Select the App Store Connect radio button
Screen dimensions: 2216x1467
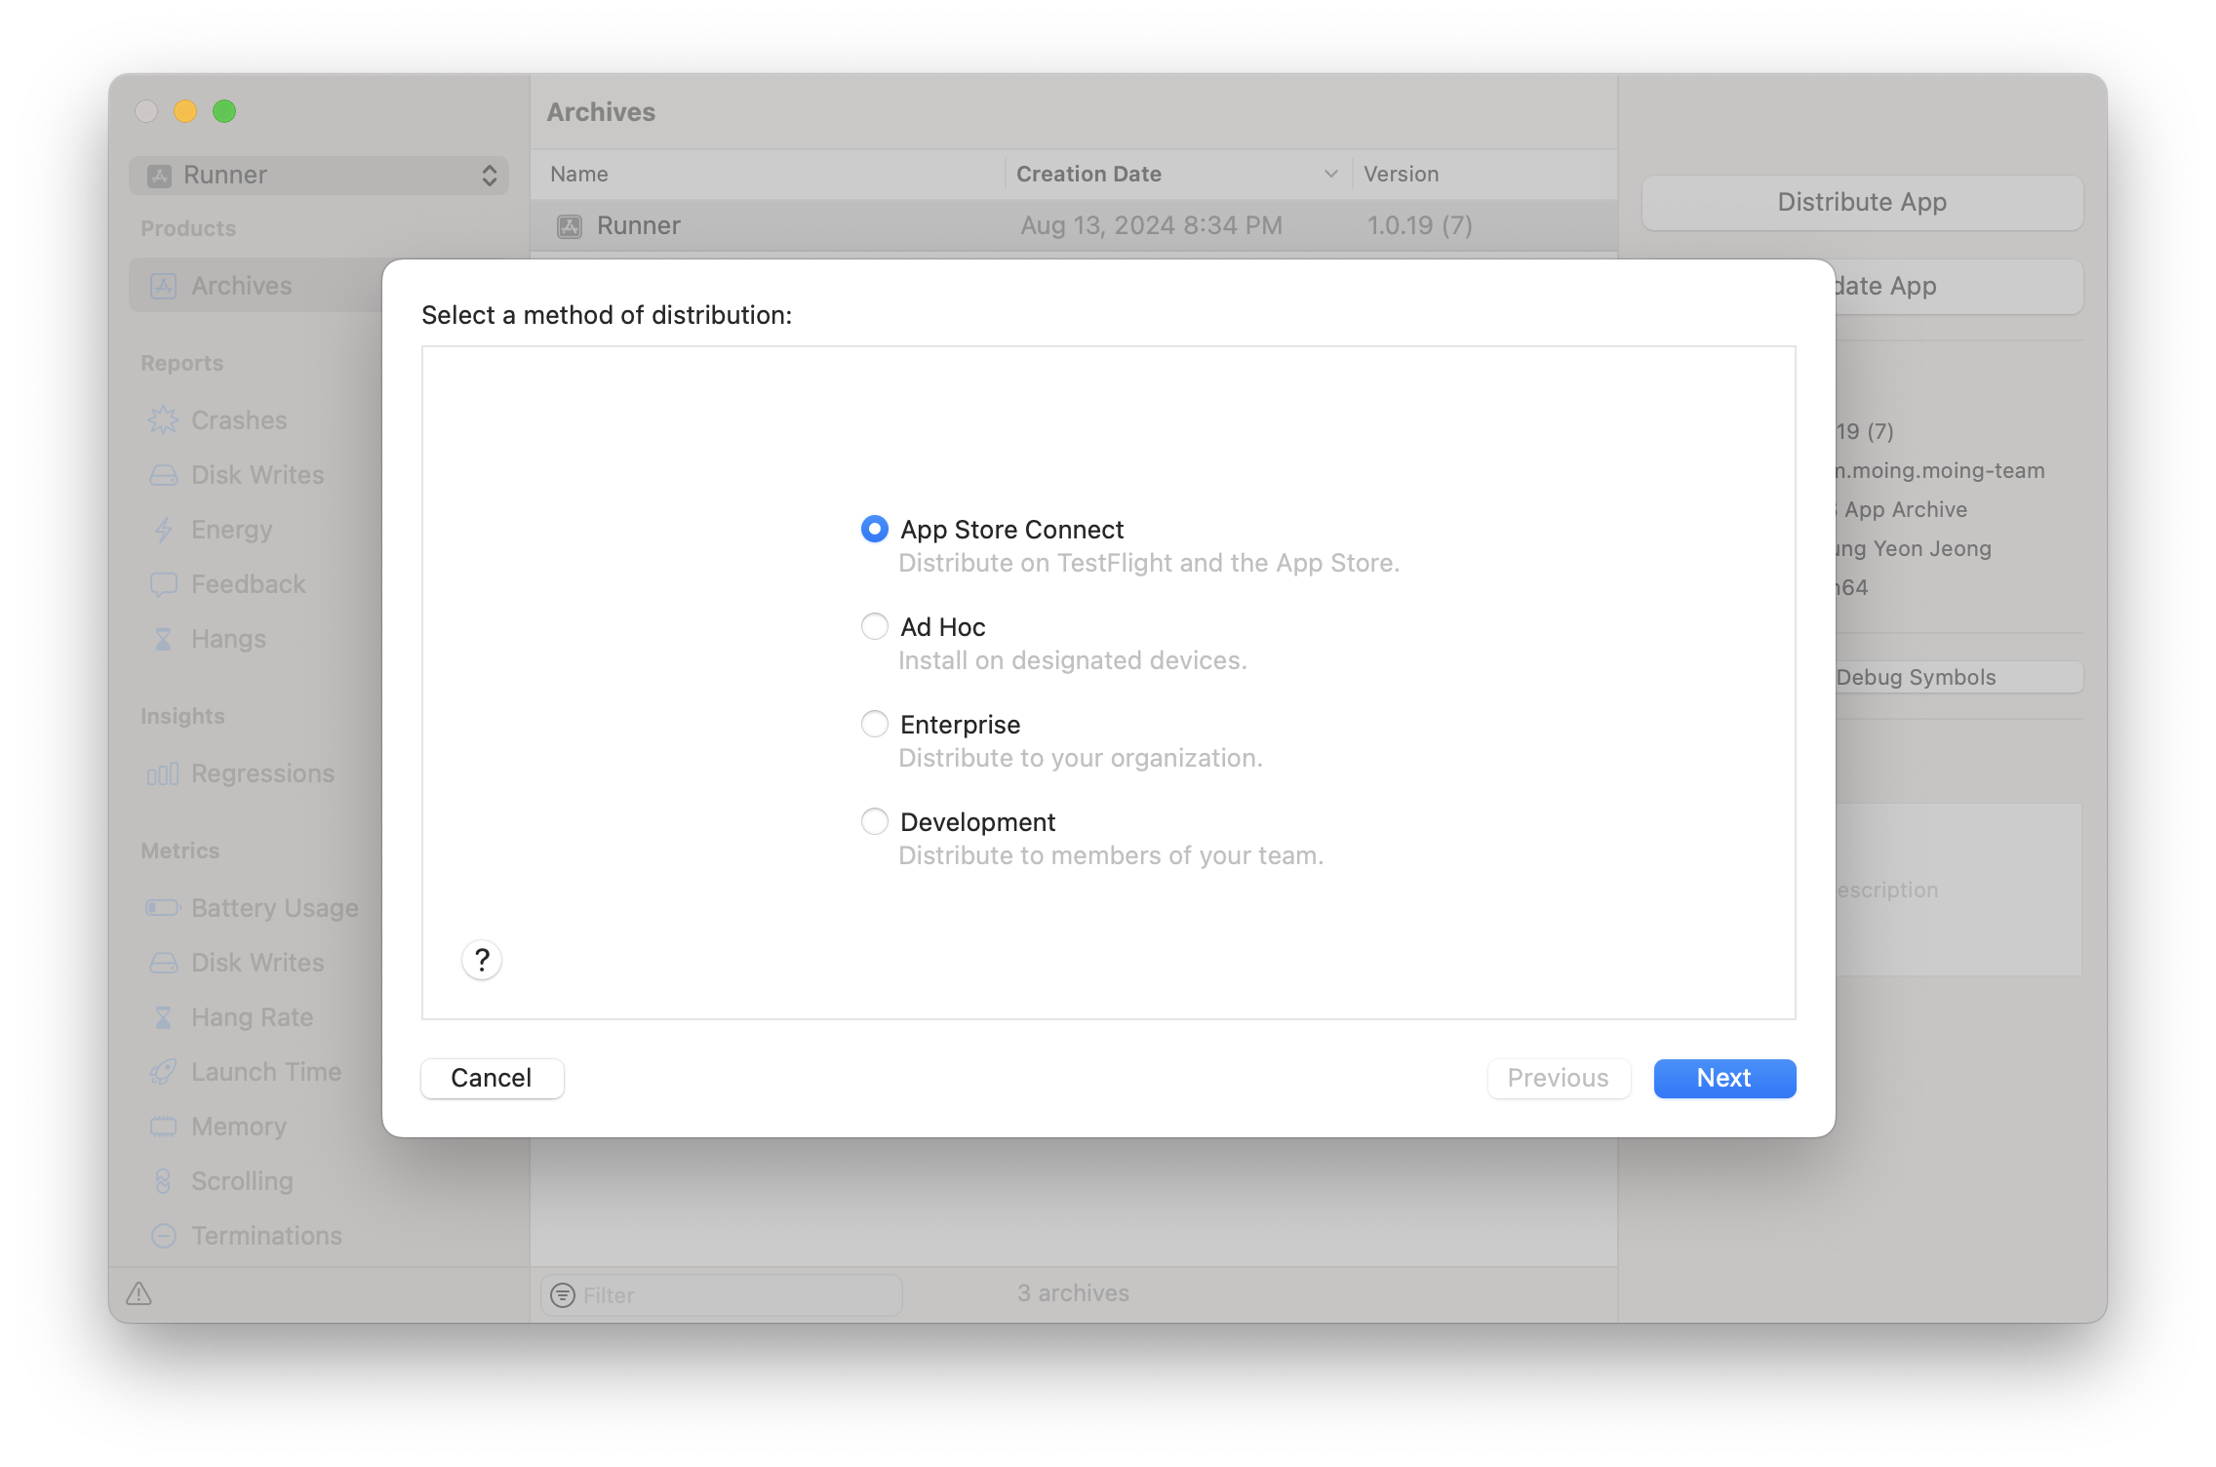(x=874, y=529)
